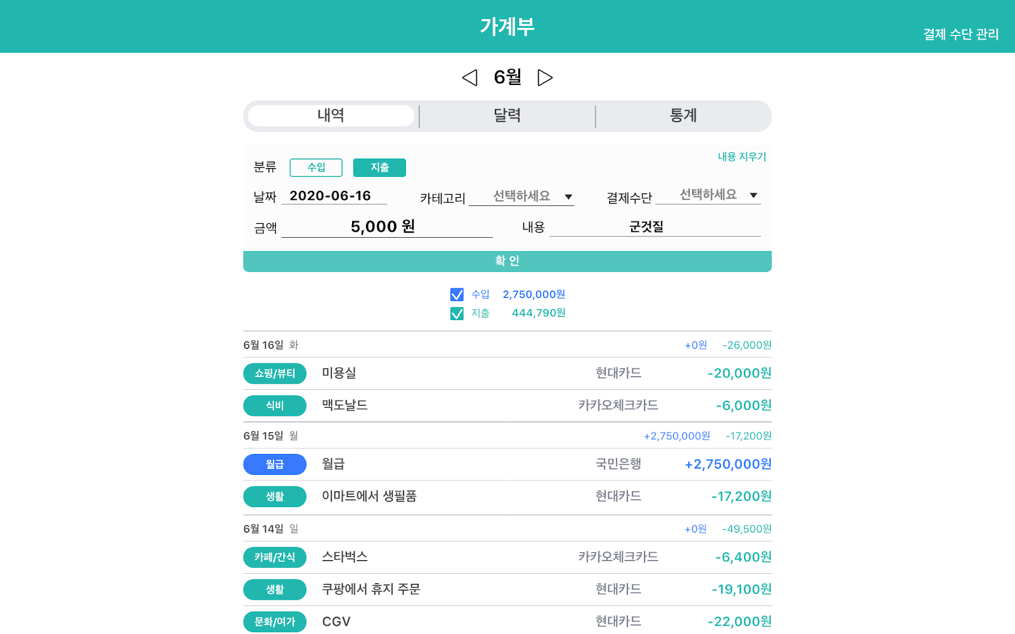Image resolution: width=1015 pixels, height=634 pixels.
Task: Go to previous month with left arrow
Action: coord(469,78)
